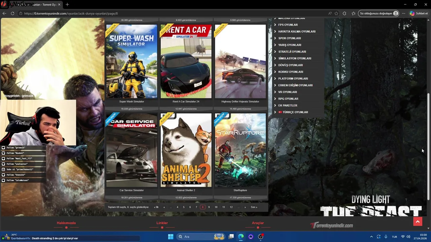Open the Highway Drifter Hajwala Simulator cover
Screen dimensions: 431x242
(x=240, y=61)
